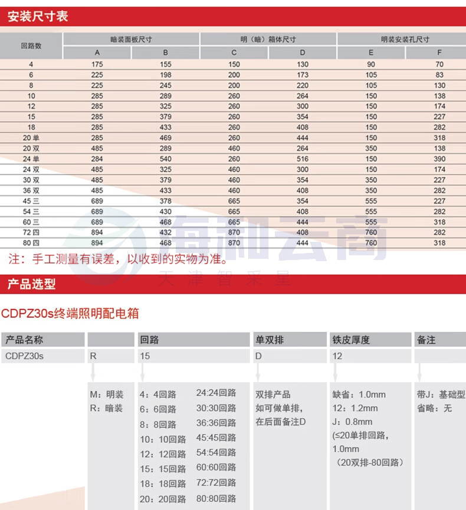Click the M：明装 option text
Image resolution: width=466 pixels, height=510 pixels.
tap(107, 394)
